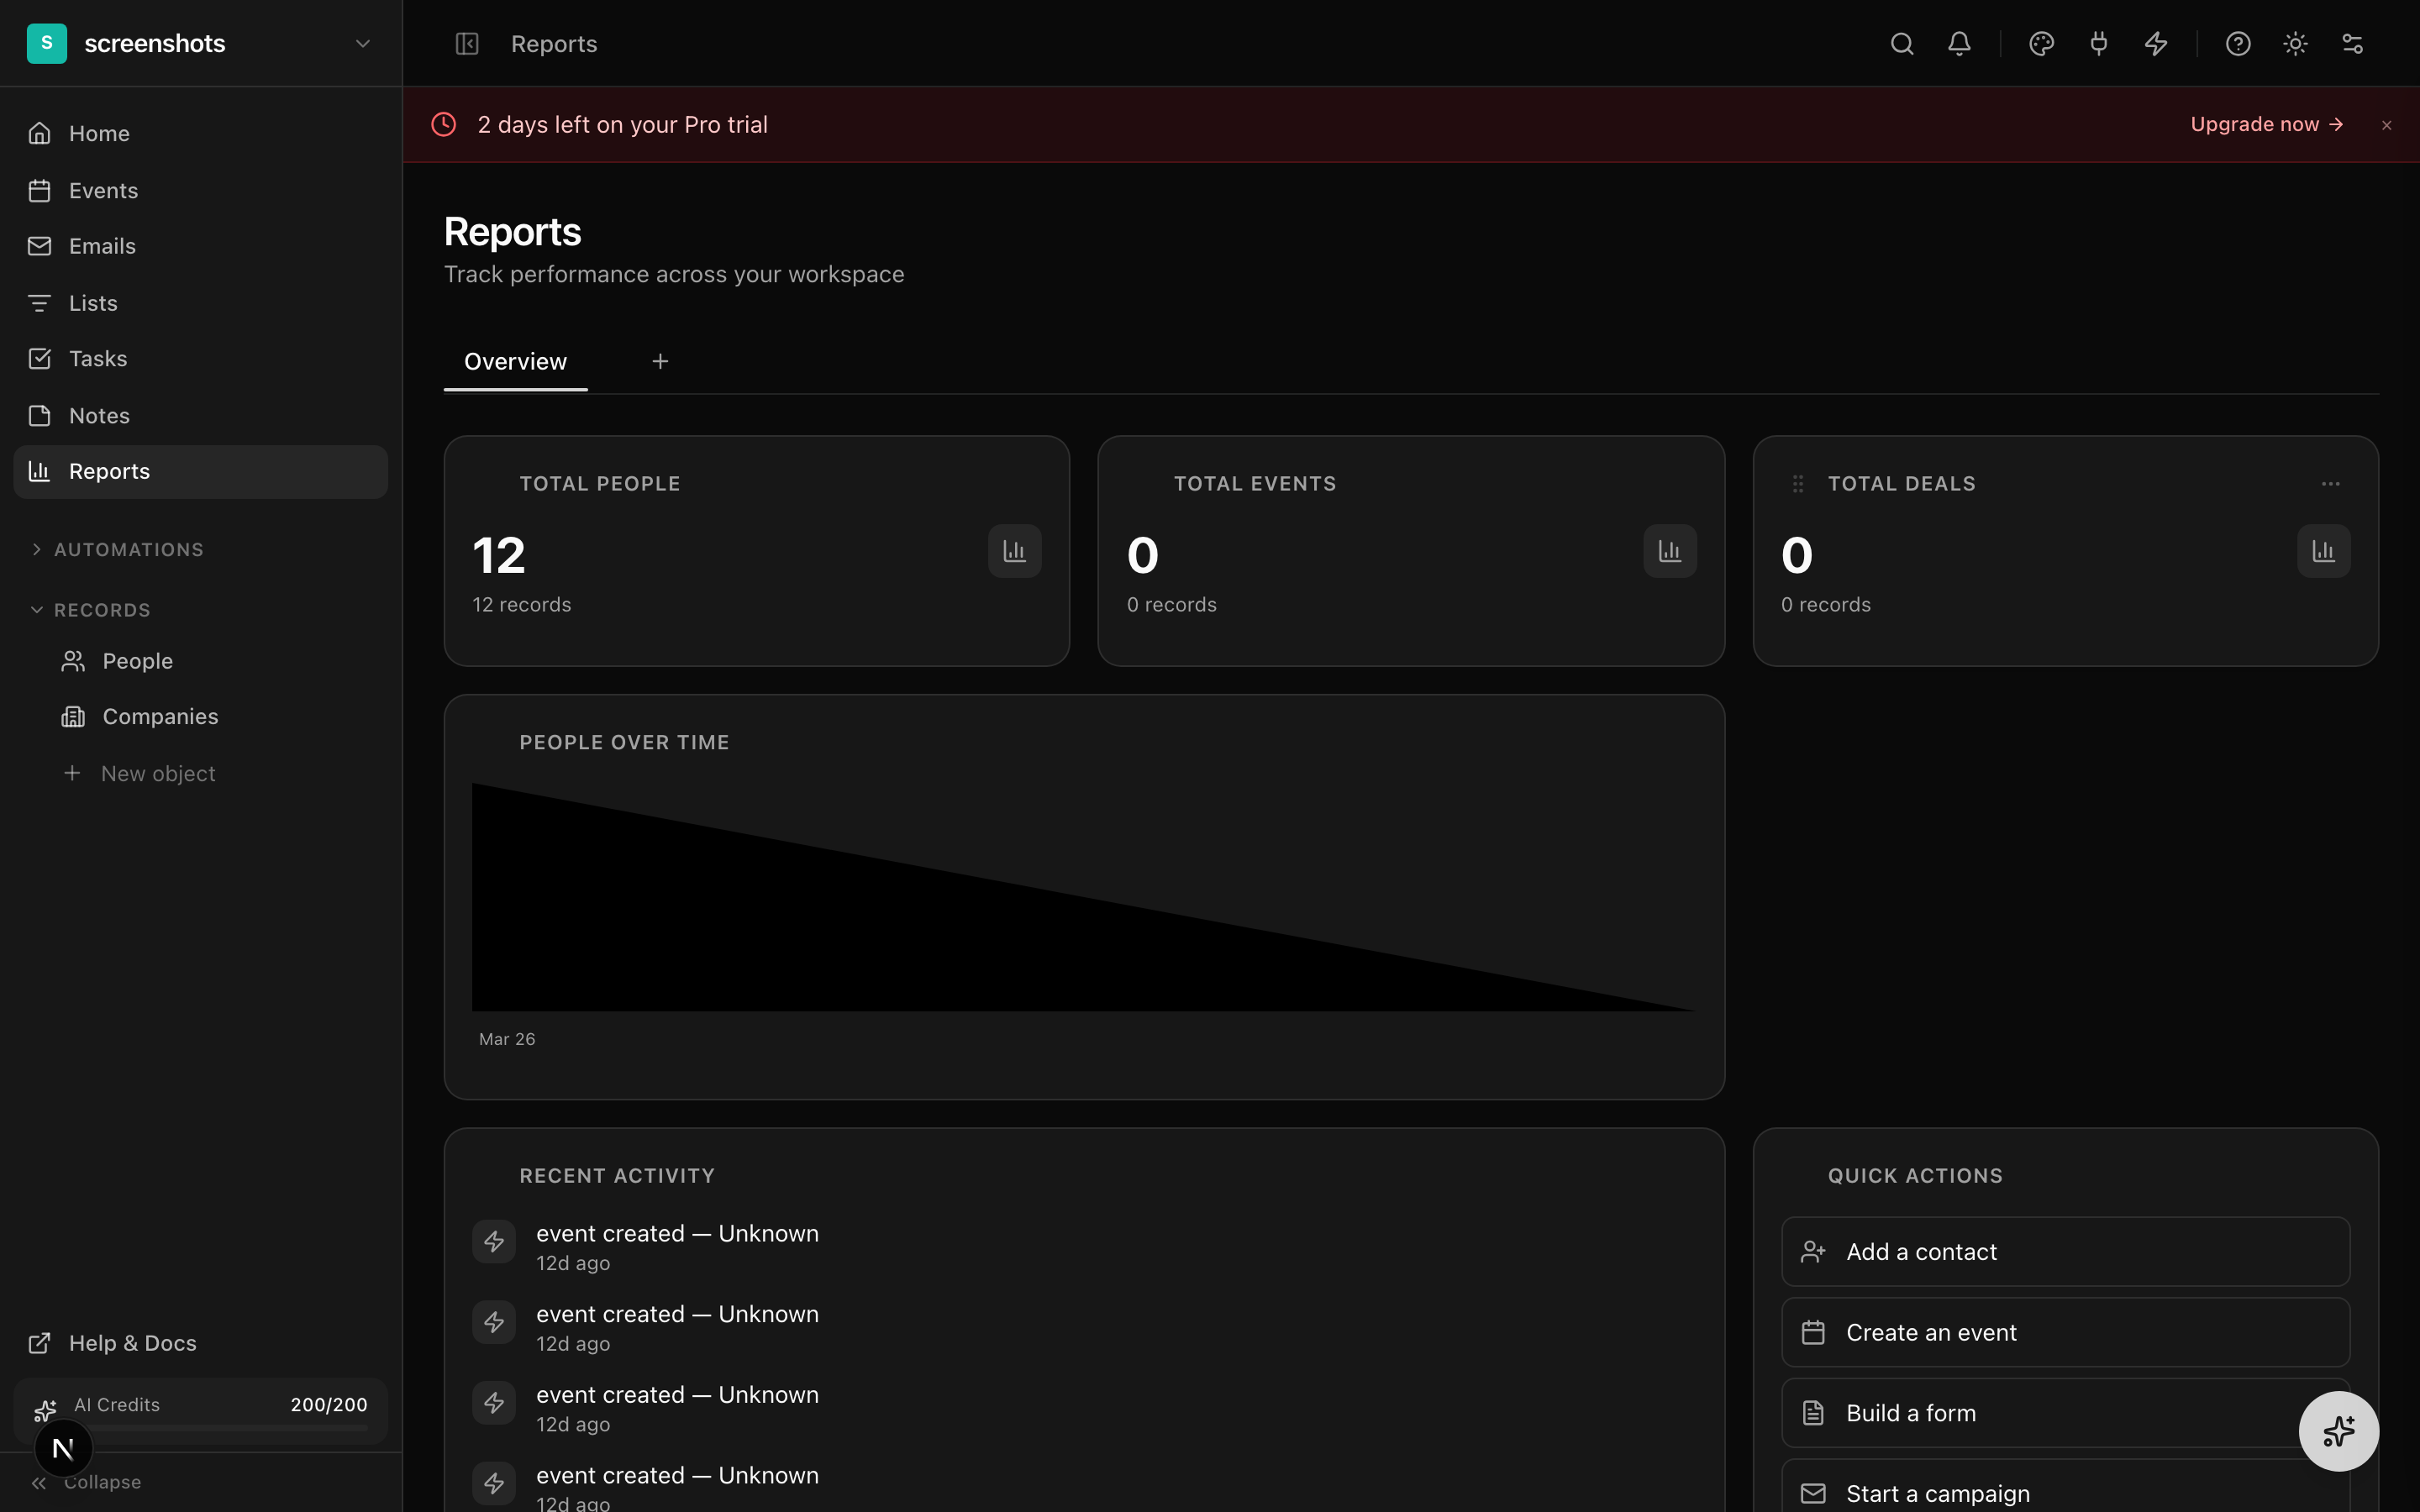Open the People records
Image resolution: width=2420 pixels, height=1512 pixels.
coord(217,661)
